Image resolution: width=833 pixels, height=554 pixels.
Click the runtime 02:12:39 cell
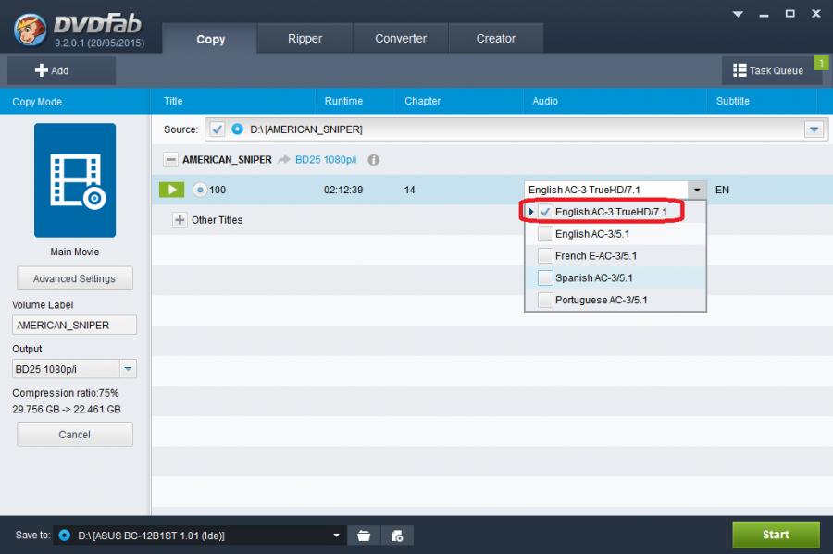(x=343, y=190)
